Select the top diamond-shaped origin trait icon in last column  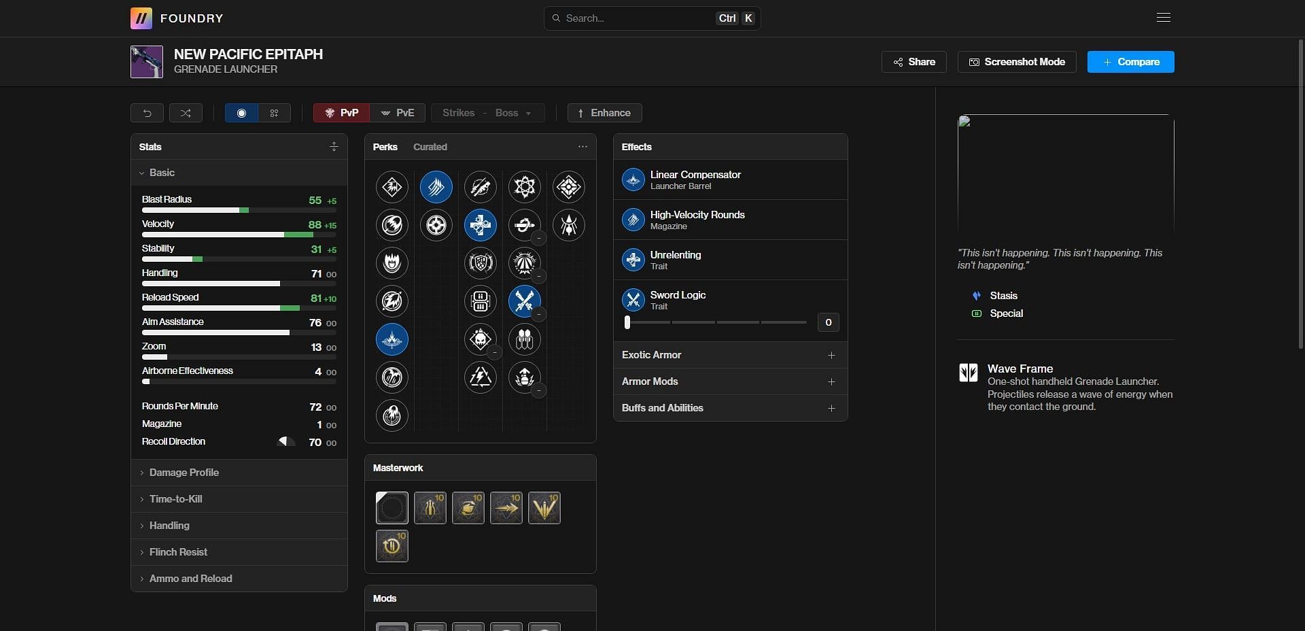click(569, 186)
